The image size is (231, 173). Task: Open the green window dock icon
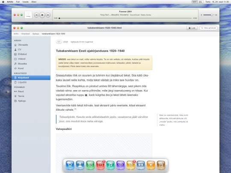pos(90,165)
